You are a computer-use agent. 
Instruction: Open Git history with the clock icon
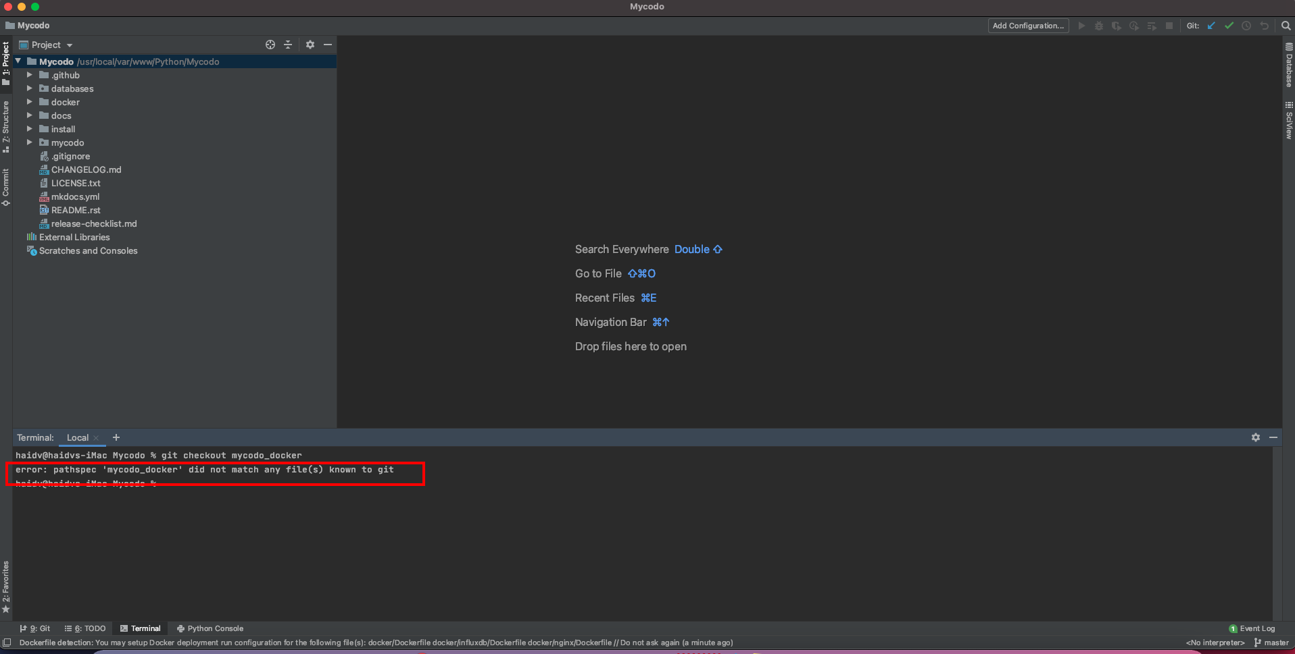1246,25
